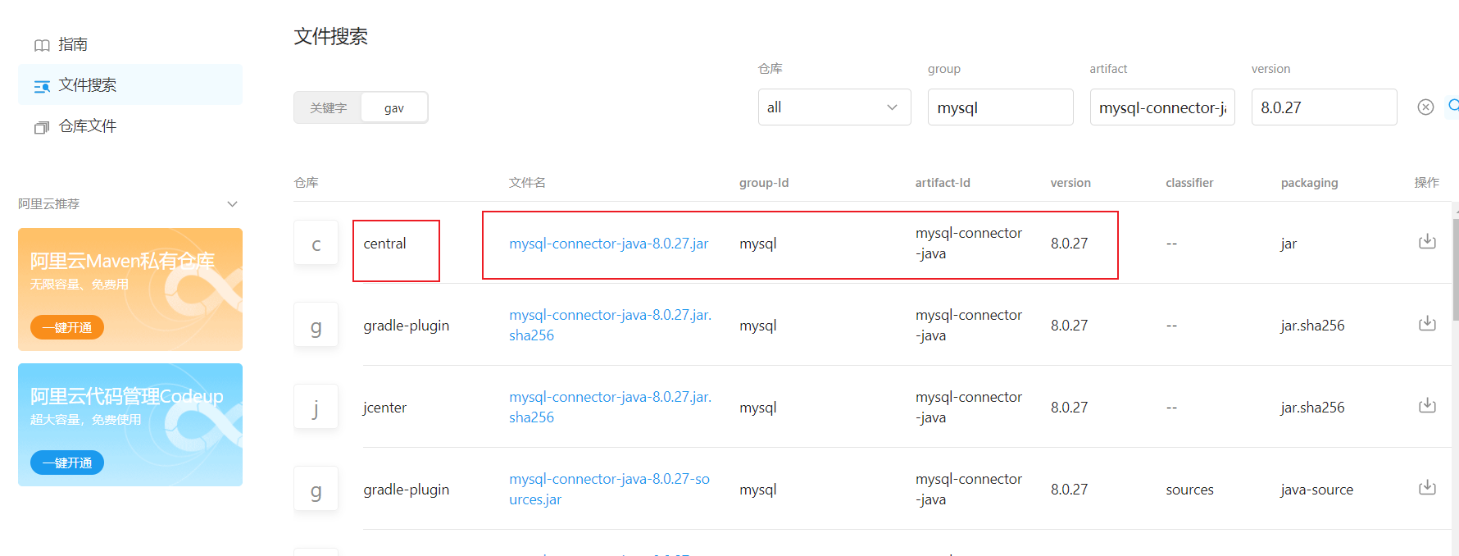The image size is (1459, 556).
Task: Focus the version input containing 8.0.27
Action: [1324, 107]
